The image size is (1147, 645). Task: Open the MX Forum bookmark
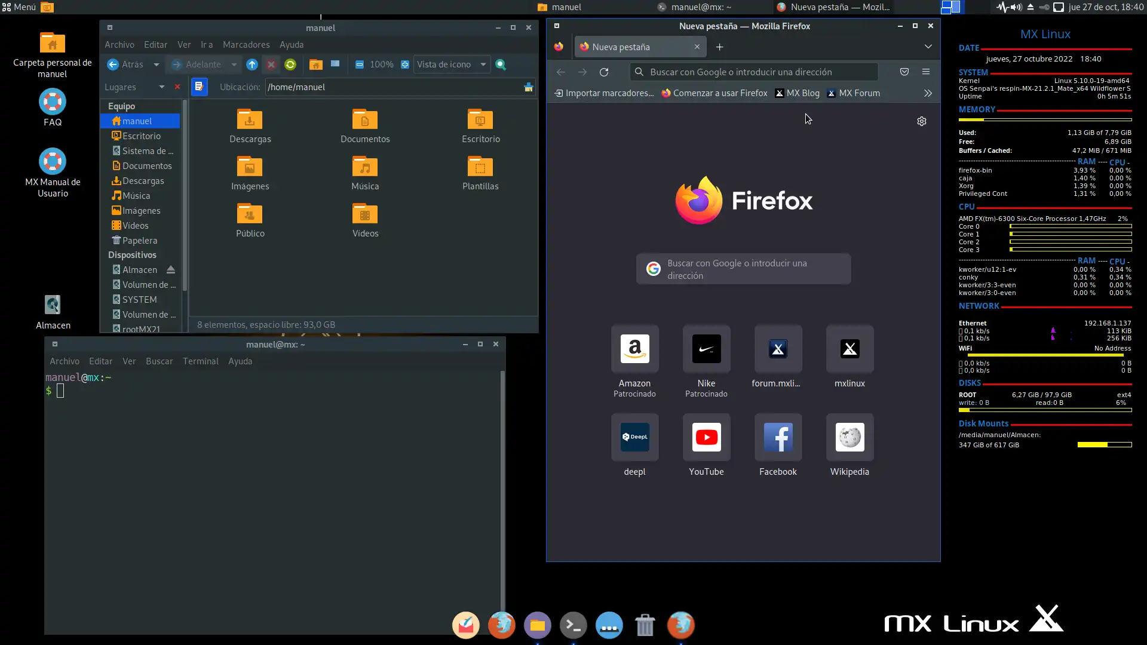click(854, 93)
